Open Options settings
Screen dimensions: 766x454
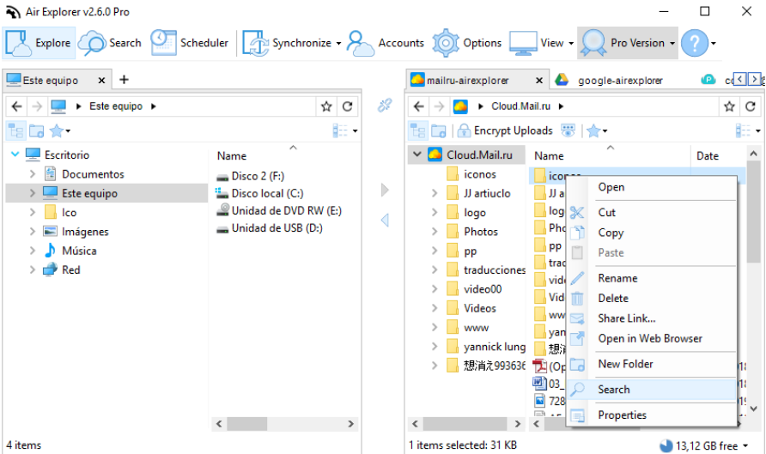point(466,43)
